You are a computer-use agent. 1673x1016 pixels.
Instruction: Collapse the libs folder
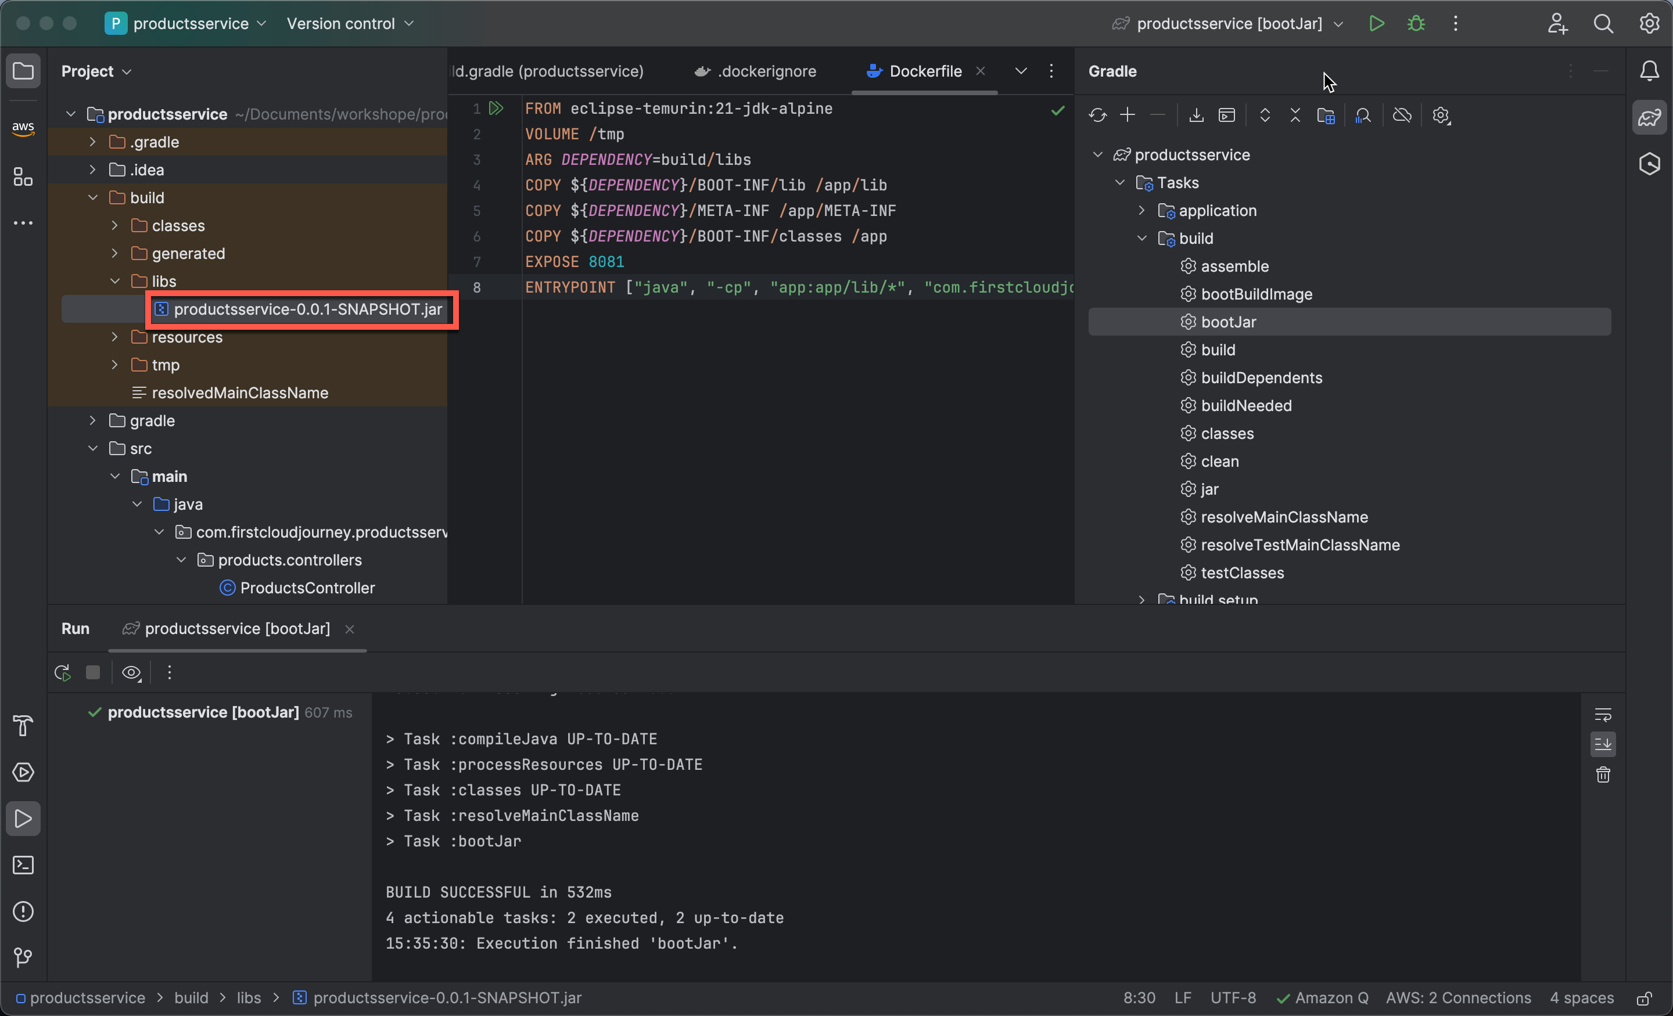pos(115,281)
